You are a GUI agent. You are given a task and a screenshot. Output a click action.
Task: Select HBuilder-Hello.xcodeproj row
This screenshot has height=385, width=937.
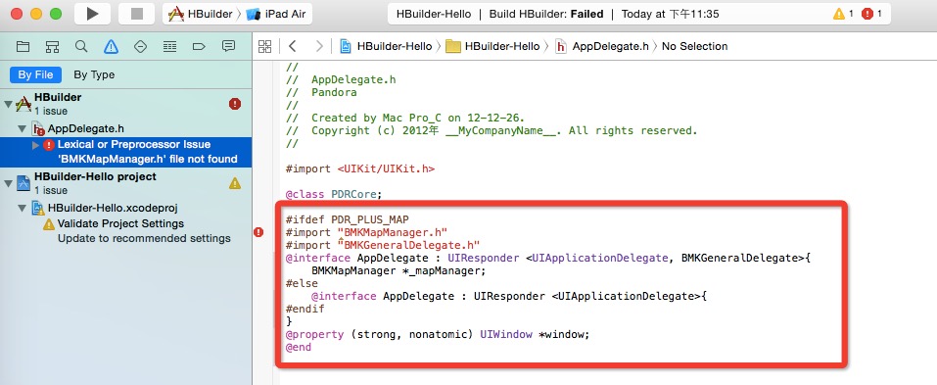tap(113, 209)
